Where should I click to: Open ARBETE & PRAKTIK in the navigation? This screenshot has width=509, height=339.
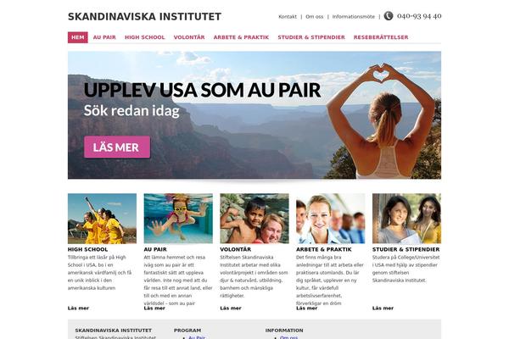point(241,37)
